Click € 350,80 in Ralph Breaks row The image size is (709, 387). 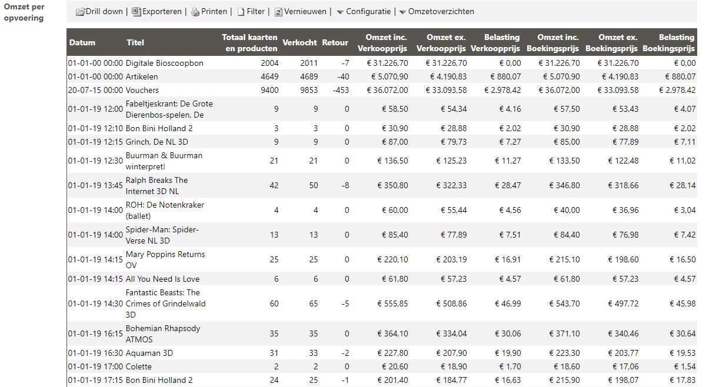[x=392, y=185]
